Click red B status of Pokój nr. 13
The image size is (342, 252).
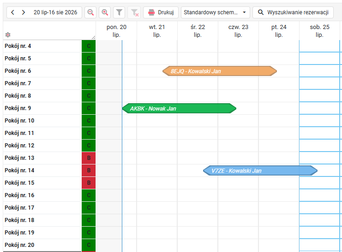click(x=89, y=158)
